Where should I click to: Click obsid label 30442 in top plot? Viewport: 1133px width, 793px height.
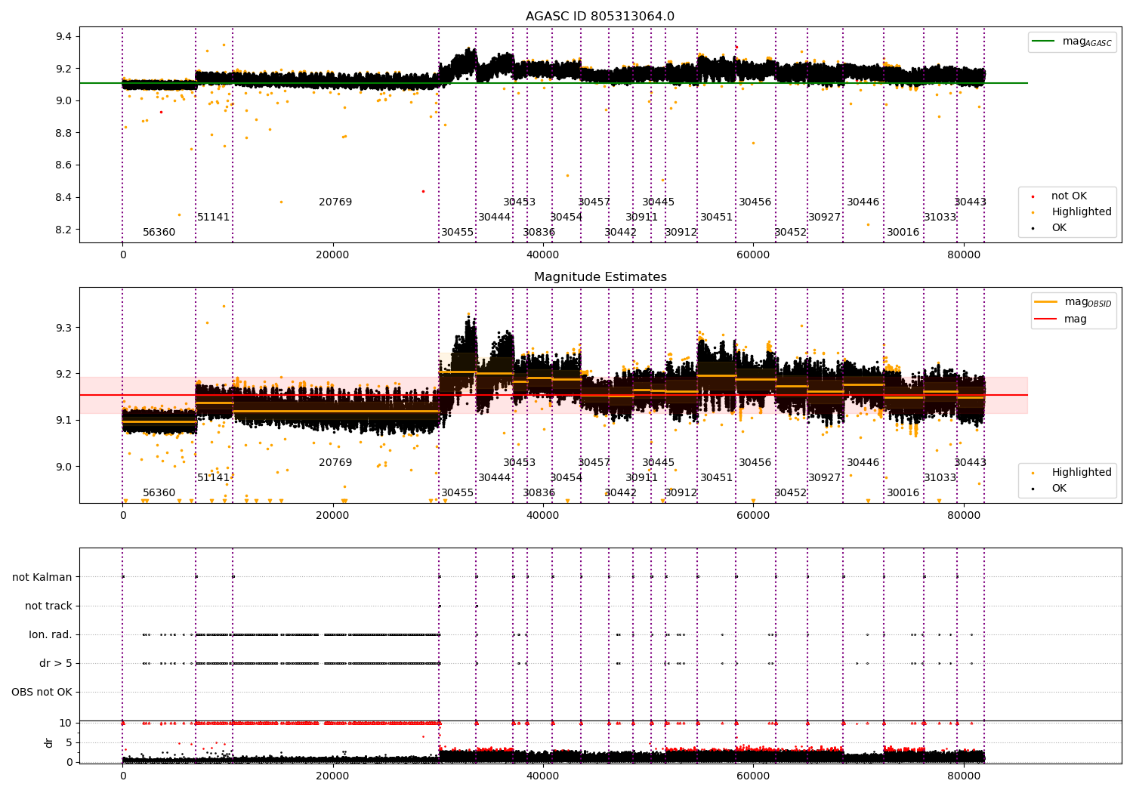click(x=620, y=233)
